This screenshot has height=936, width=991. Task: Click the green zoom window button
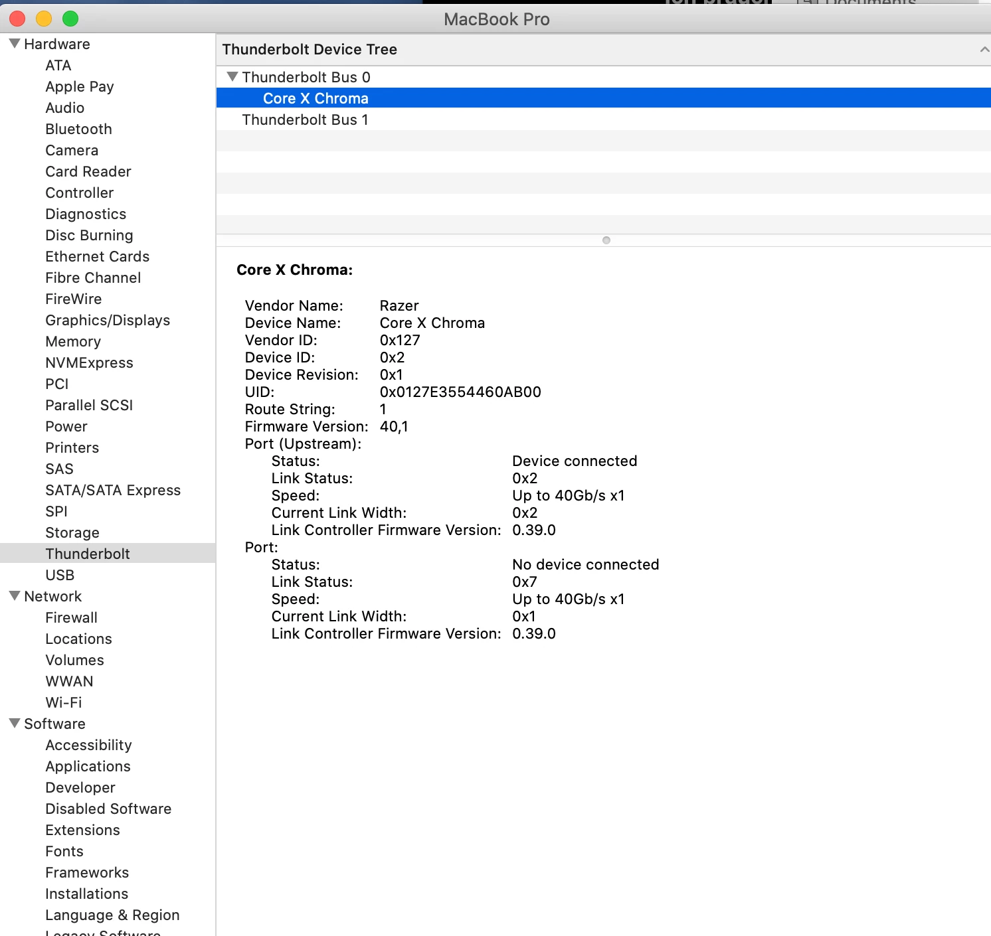point(70,19)
